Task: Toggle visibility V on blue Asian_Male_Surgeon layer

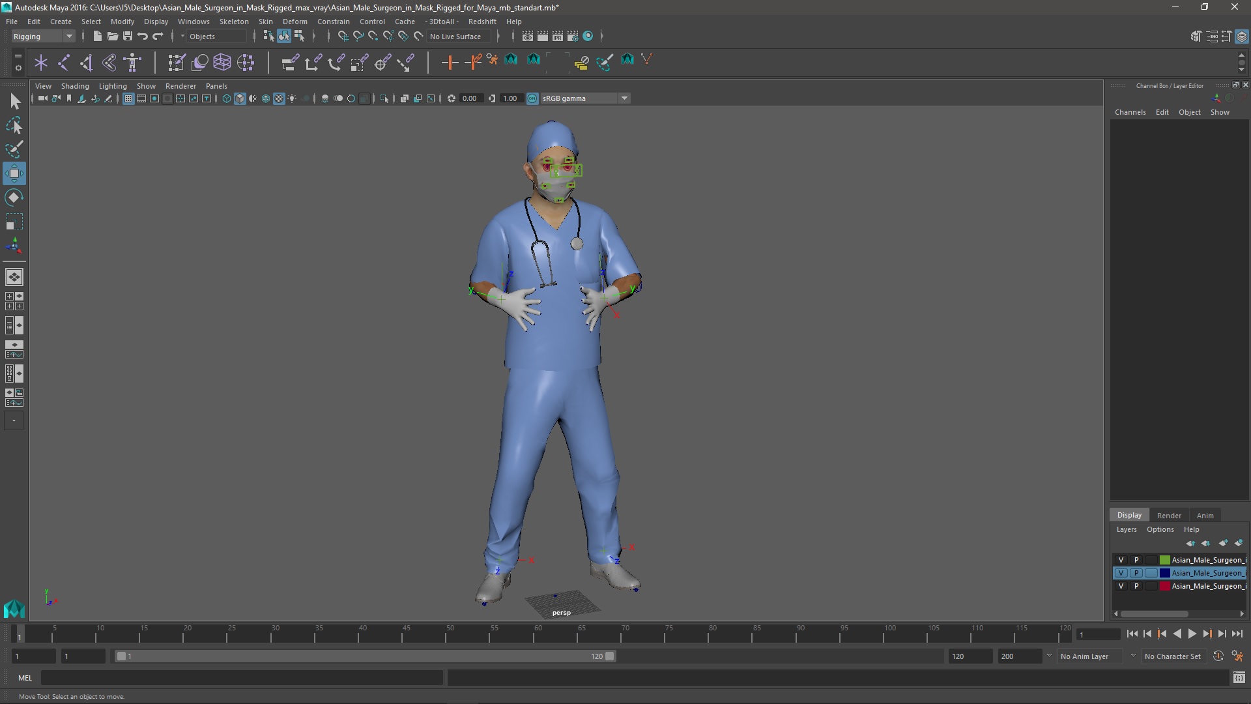Action: point(1121,573)
